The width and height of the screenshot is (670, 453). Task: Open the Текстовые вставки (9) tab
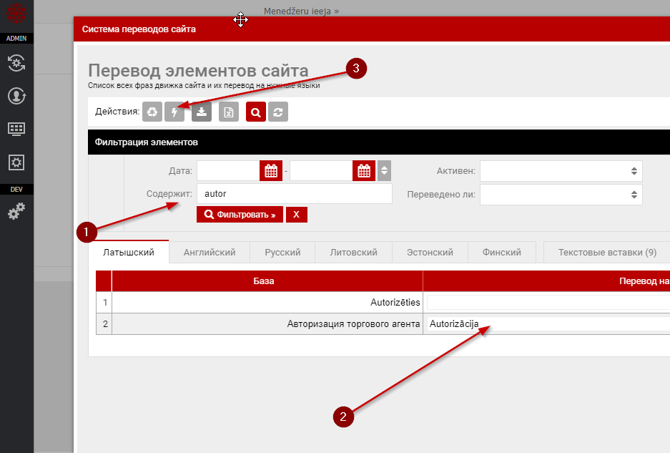[x=606, y=253]
